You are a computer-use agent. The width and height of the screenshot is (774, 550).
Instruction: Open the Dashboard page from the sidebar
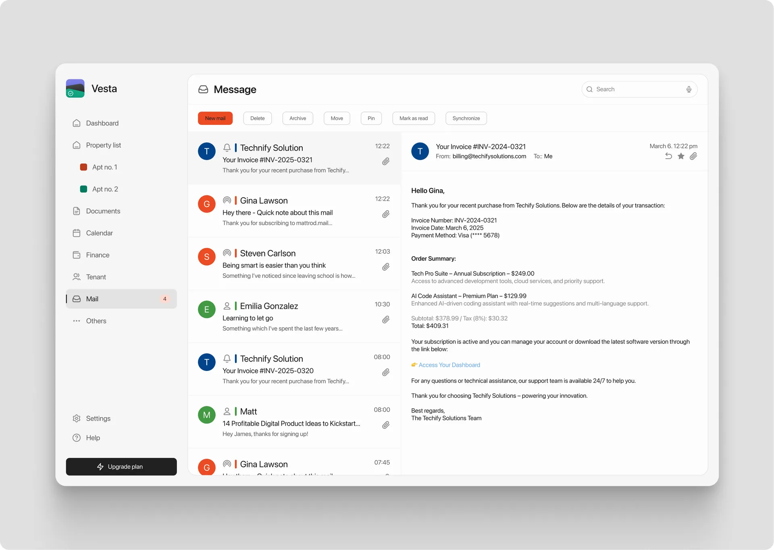point(121,123)
